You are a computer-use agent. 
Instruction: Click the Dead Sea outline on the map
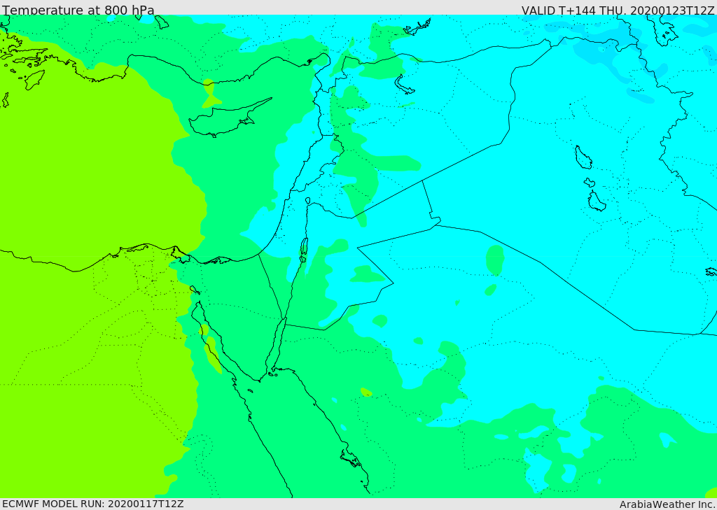[x=304, y=249]
